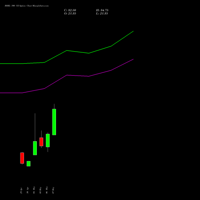200x200 pixels.
Task: Click the '07 May' date axis label
Action: click(x=53, y=190)
